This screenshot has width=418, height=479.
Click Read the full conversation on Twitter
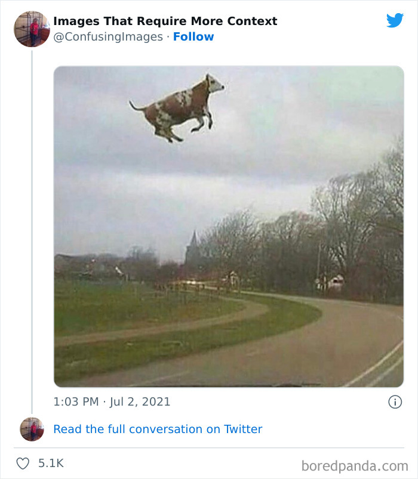(158, 429)
